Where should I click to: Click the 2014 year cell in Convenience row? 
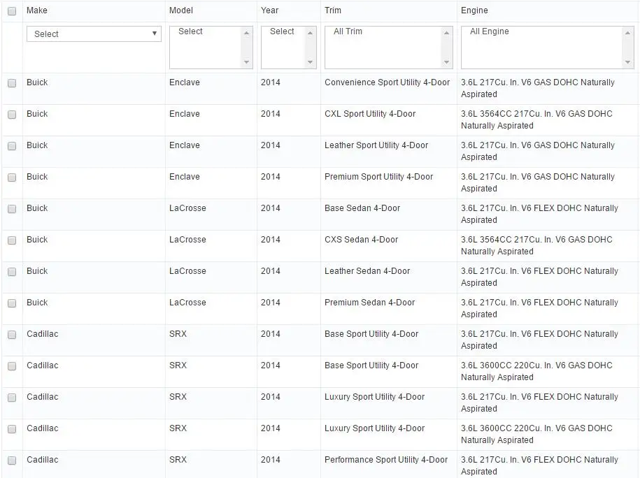tap(271, 82)
